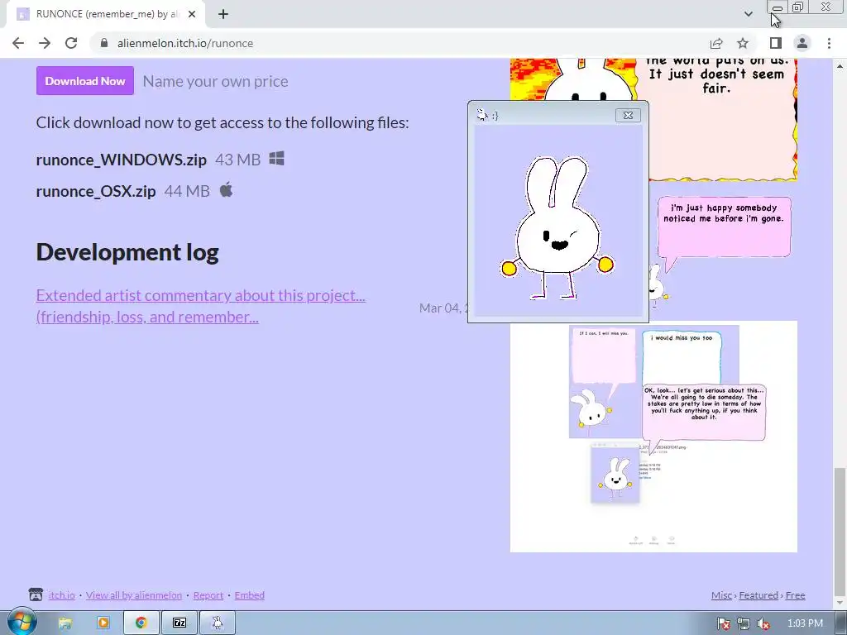Open the Featured category link

(758, 595)
